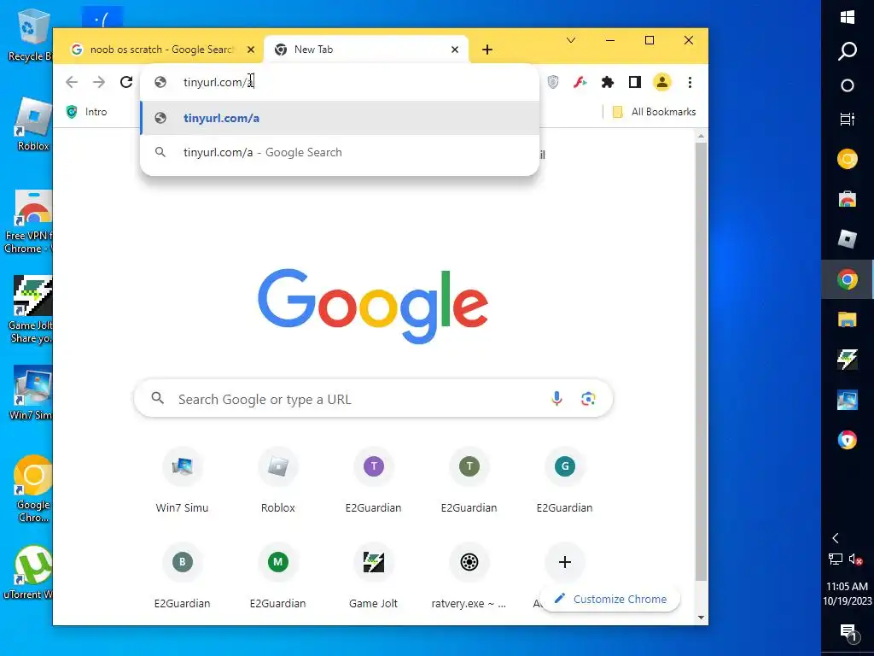Open the Game Jolt shortcut tile
This screenshot has width=874, height=656.
pos(374,577)
